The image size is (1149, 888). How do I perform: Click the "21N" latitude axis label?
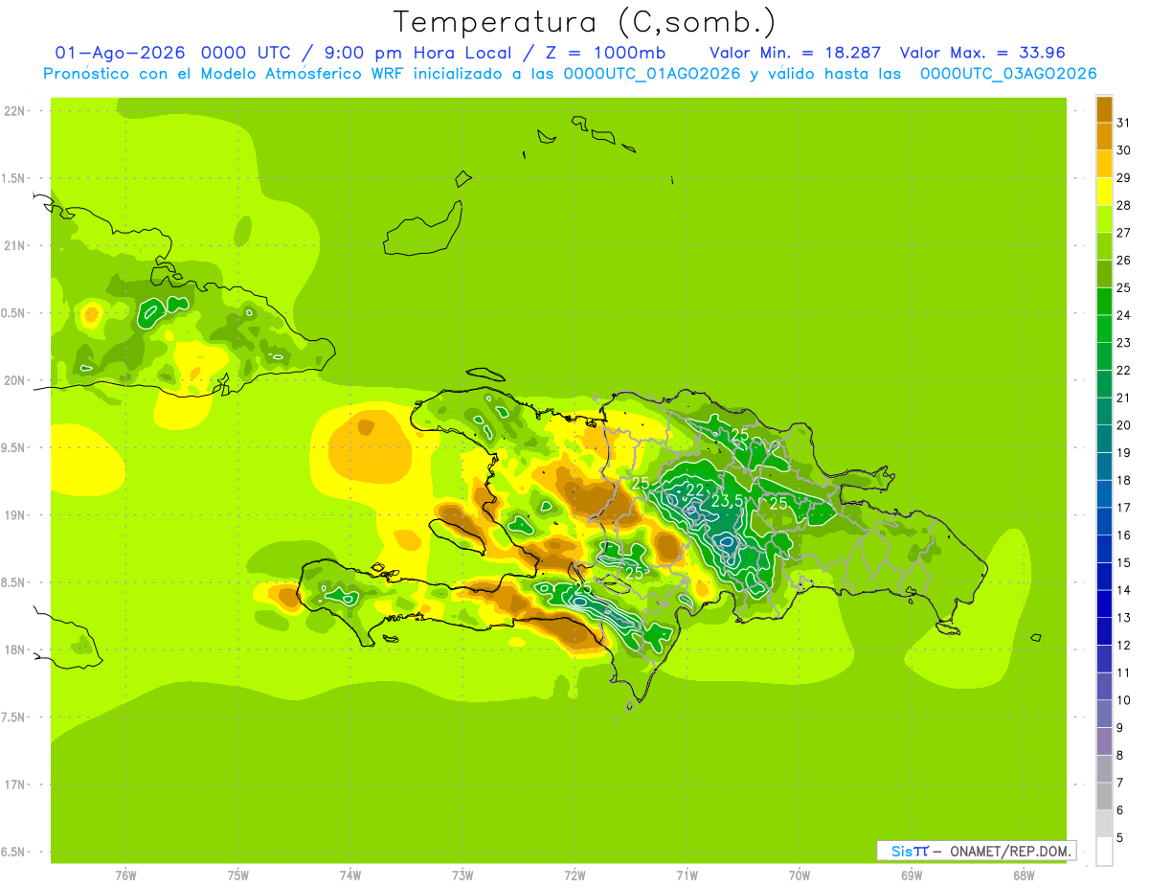[x=14, y=246]
